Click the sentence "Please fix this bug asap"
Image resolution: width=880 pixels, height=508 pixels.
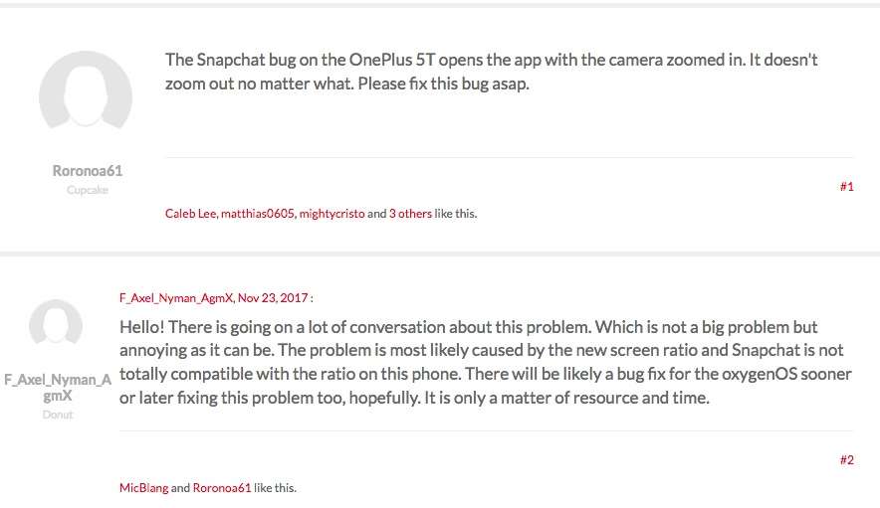(443, 84)
